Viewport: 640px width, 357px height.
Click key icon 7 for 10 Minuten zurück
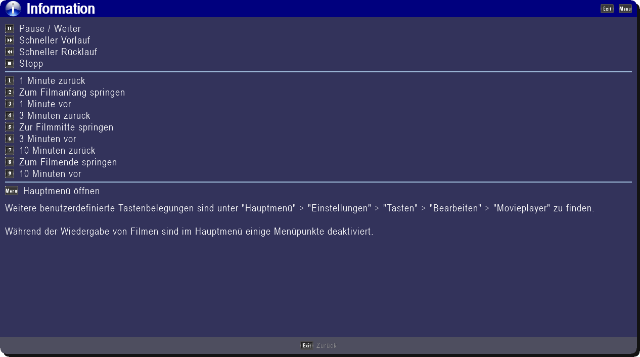[x=10, y=151]
